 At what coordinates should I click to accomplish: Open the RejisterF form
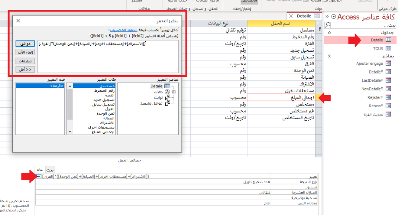coord(375,97)
